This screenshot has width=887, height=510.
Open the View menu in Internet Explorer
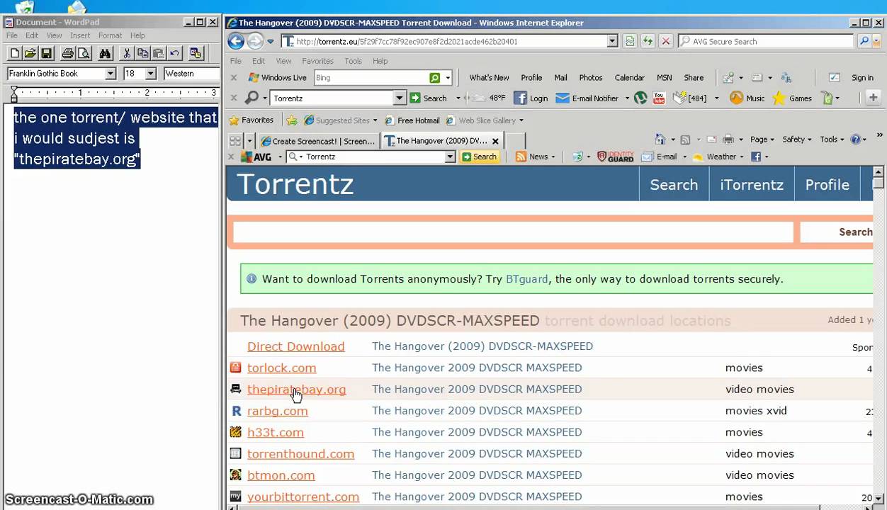tap(283, 61)
